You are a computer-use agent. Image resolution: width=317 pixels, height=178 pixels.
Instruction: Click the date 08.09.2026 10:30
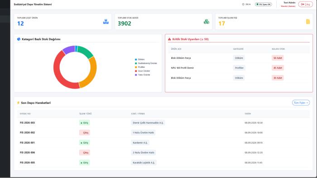pos(254,123)
